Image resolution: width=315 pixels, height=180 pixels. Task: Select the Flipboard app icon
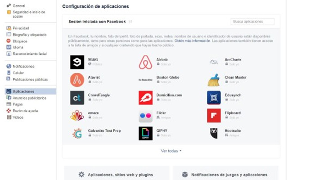214,116
